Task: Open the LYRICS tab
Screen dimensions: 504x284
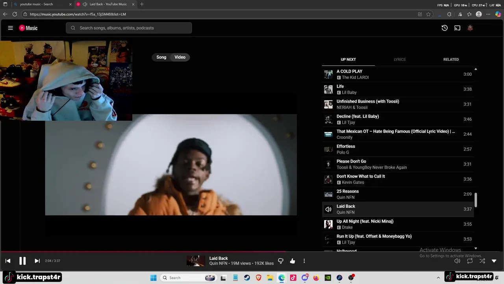Action: point(399,60)
